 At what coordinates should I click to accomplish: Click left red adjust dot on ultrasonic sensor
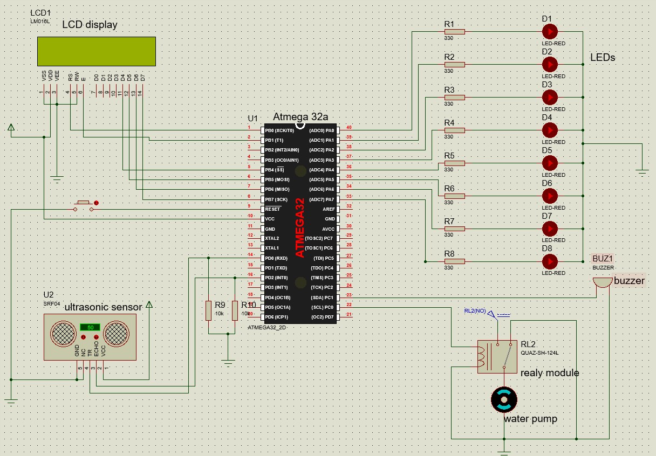click(83, 337)
